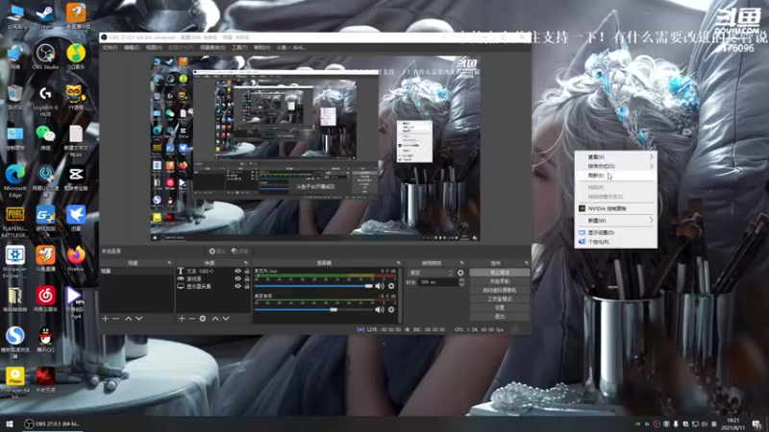
Task: Mute first mixer audio track
Action: point(380,286)
